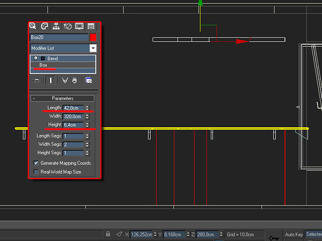Image resolution: width=322 pixels, height=241 pixels.
Task: Click the Height Segs spinner
Action: (87, 153)
